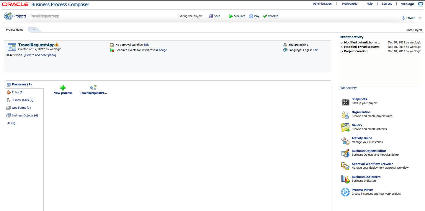The image size is (425, 211).
Task: Click the approval workflow icon
Action: (x=112, y=45)
